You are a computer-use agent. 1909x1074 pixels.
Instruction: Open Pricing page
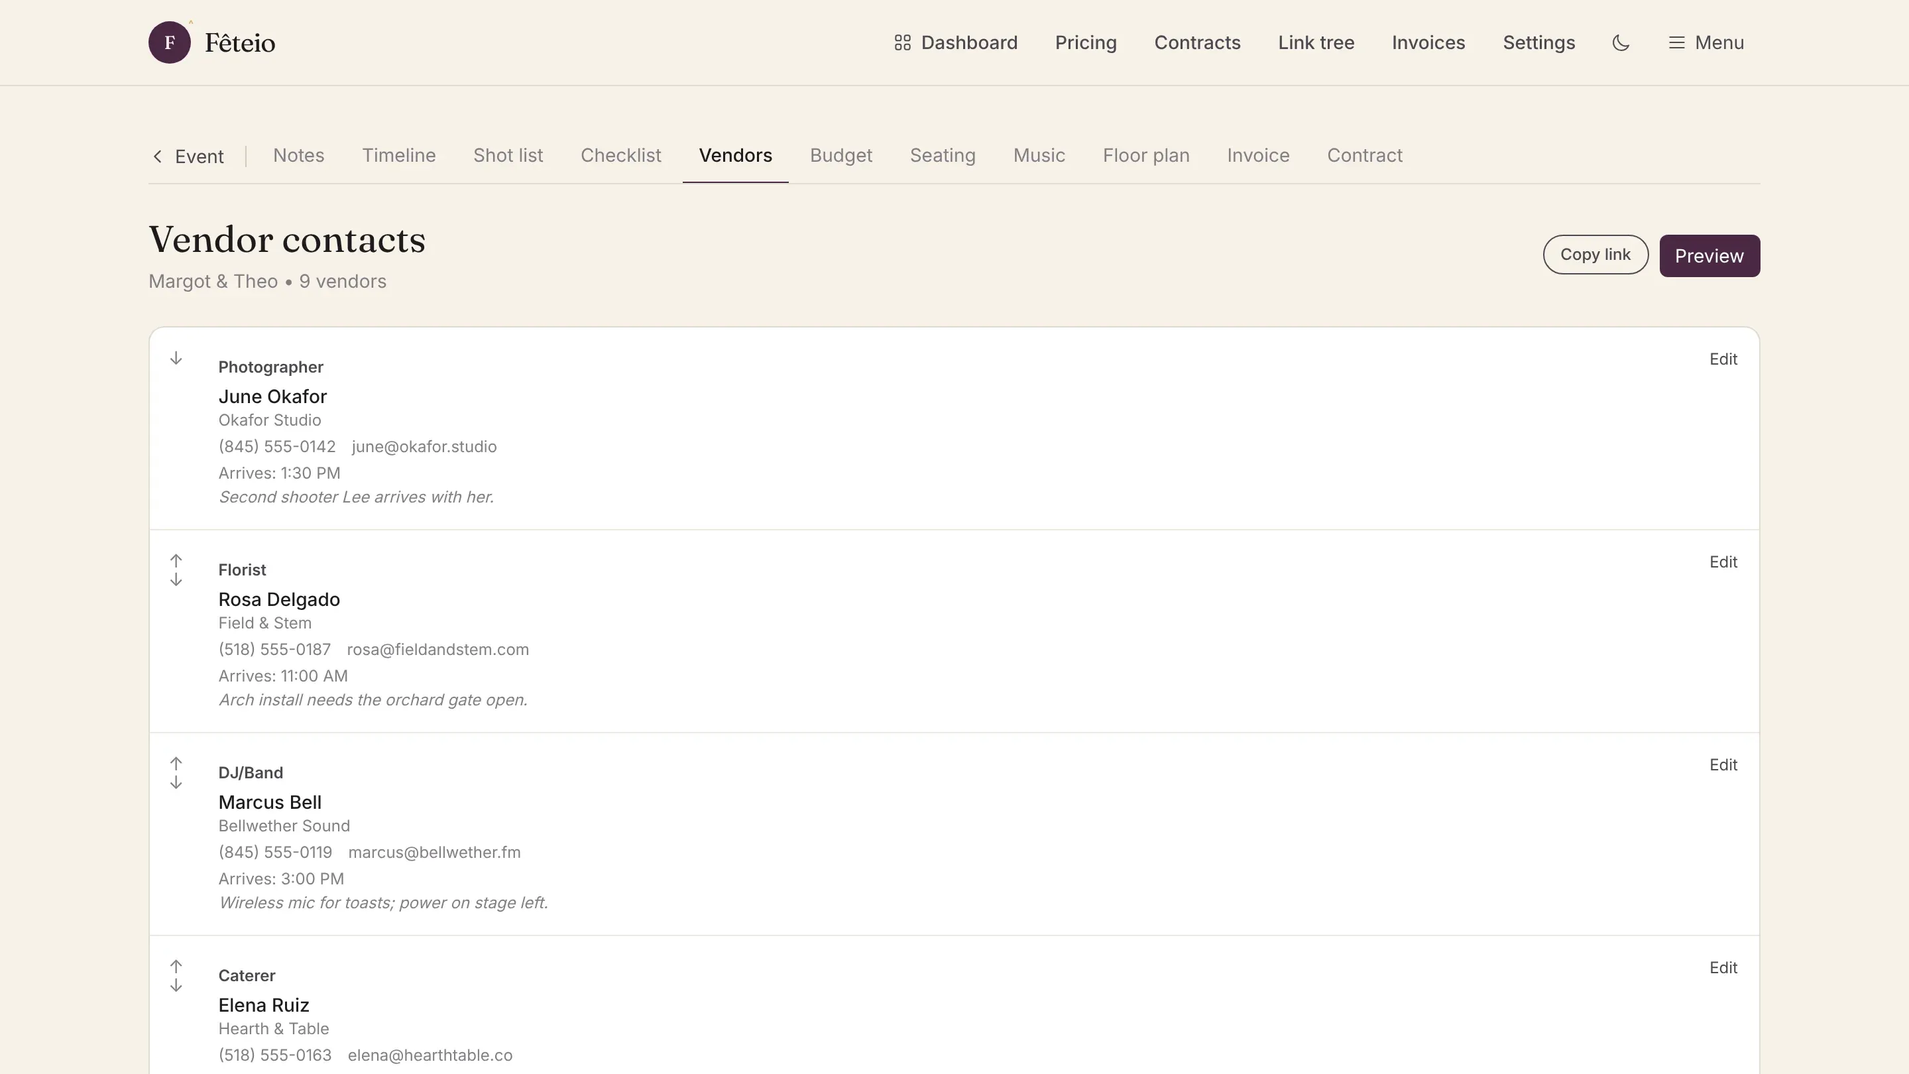[x=1086, y=42]
